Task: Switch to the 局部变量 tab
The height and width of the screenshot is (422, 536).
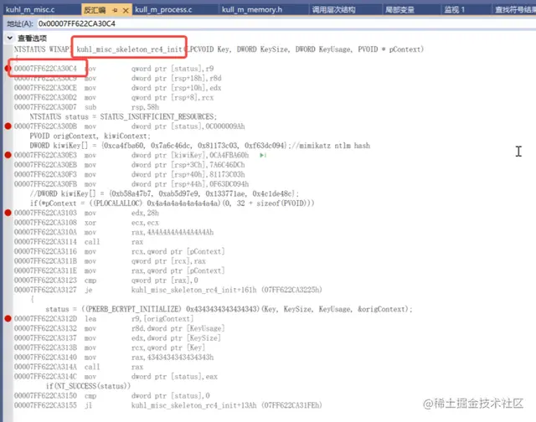Action: pos(399,9)
